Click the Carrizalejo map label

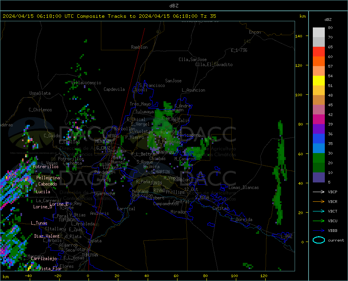tap(44, 259)
